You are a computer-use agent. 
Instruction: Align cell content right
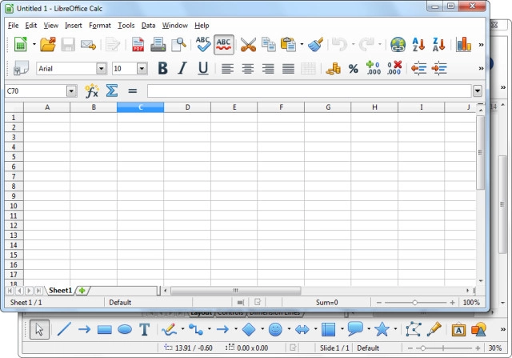click(268, 69)
